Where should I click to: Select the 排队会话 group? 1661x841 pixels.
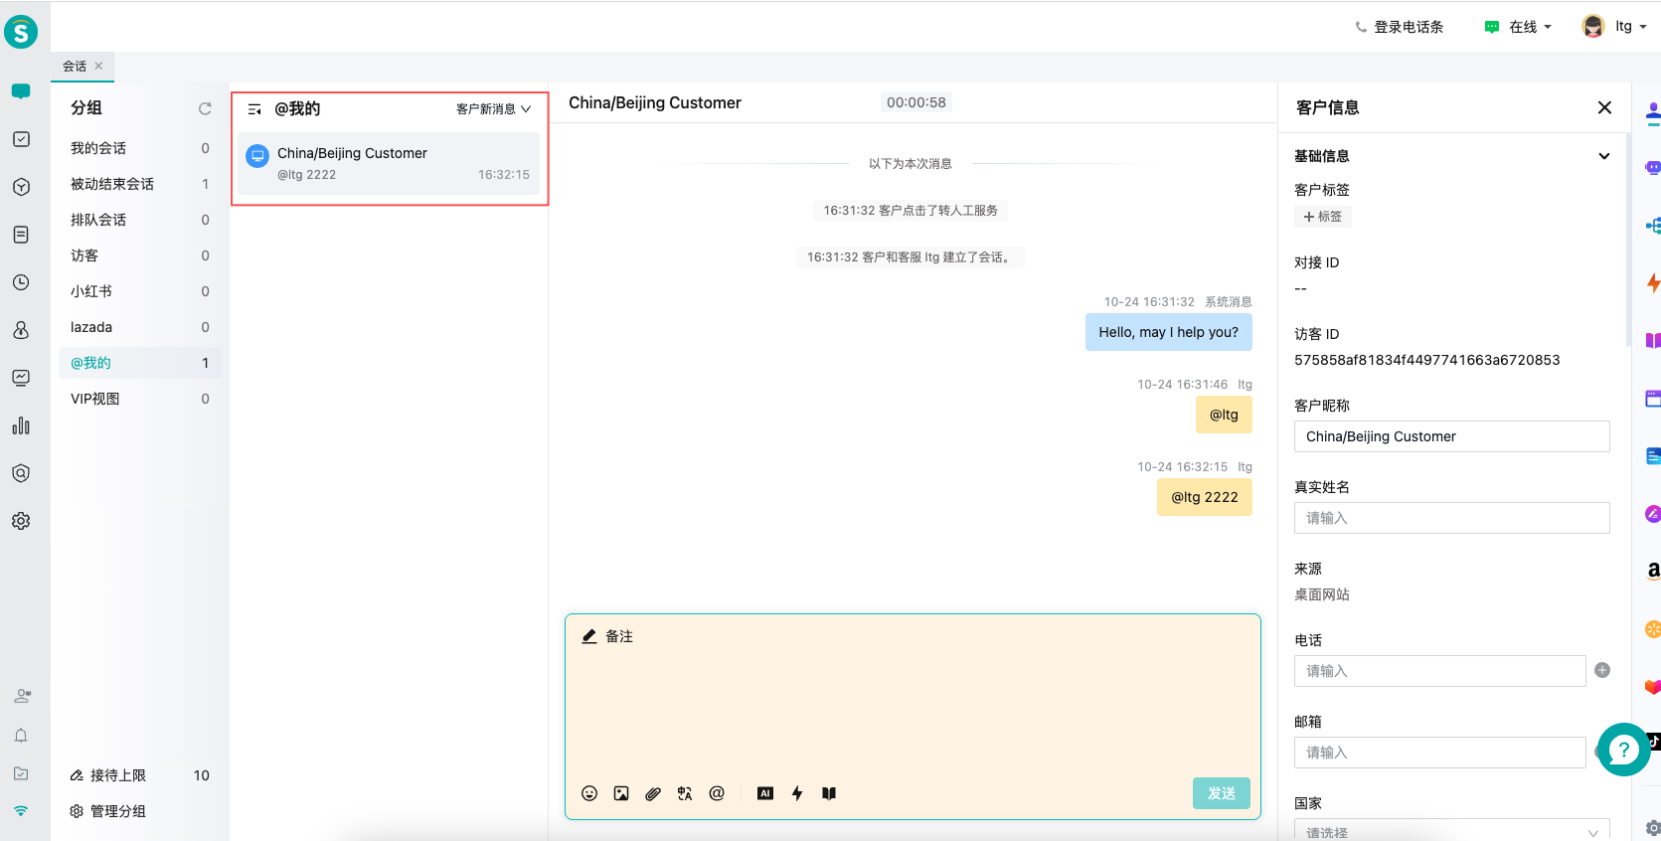pyautogui.click(x=98, y=220)
